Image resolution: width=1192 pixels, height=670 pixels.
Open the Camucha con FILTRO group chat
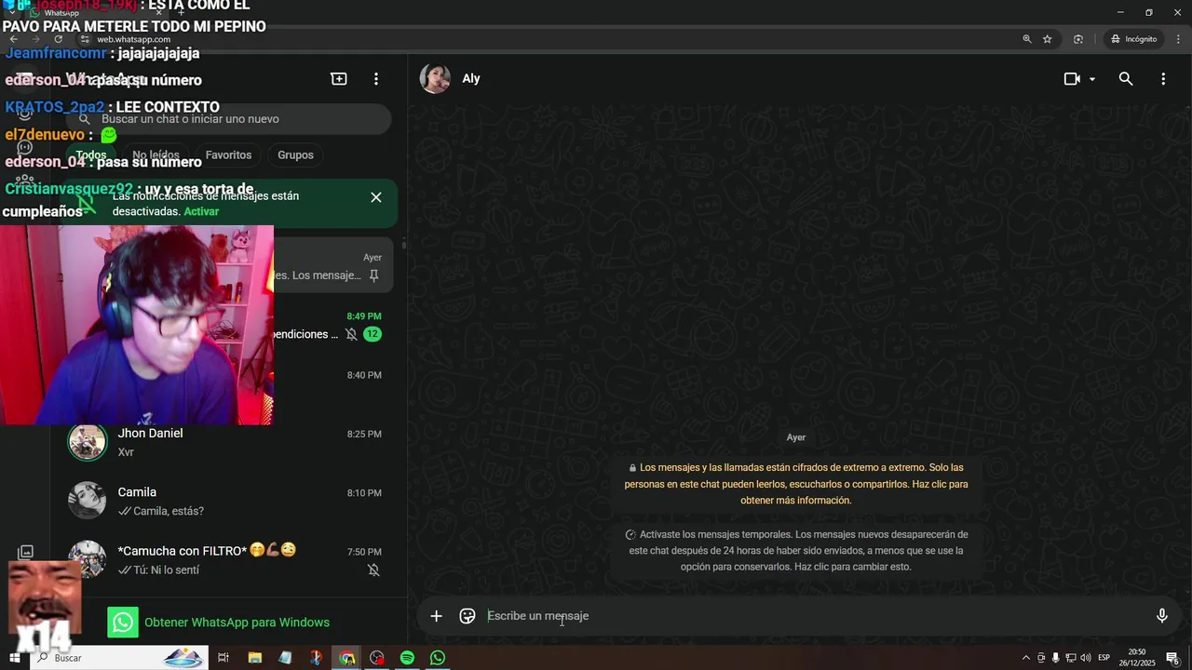[228, 559]
